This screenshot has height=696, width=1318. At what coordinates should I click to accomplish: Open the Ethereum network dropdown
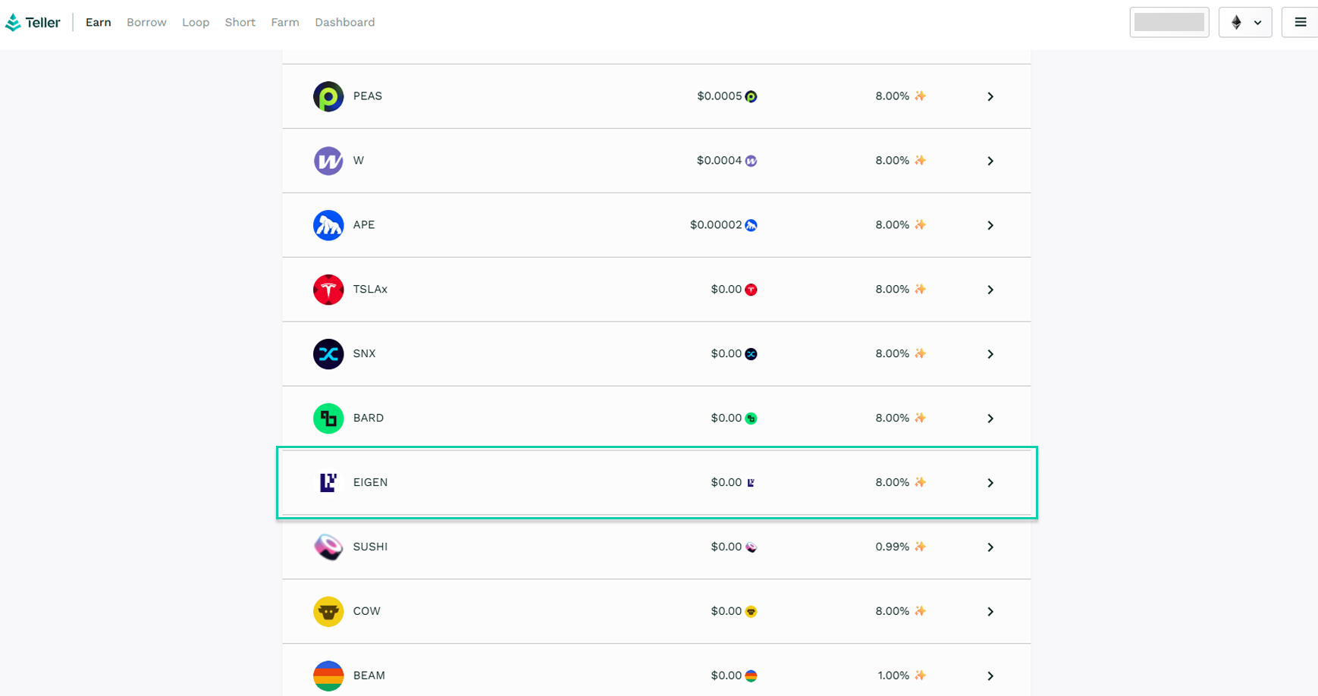click(1244, 22)
